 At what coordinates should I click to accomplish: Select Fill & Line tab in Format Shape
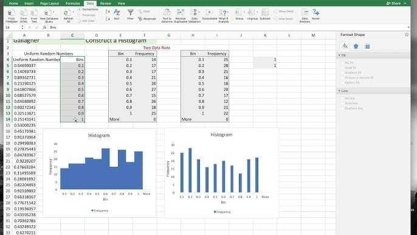[x=345, y=46]
